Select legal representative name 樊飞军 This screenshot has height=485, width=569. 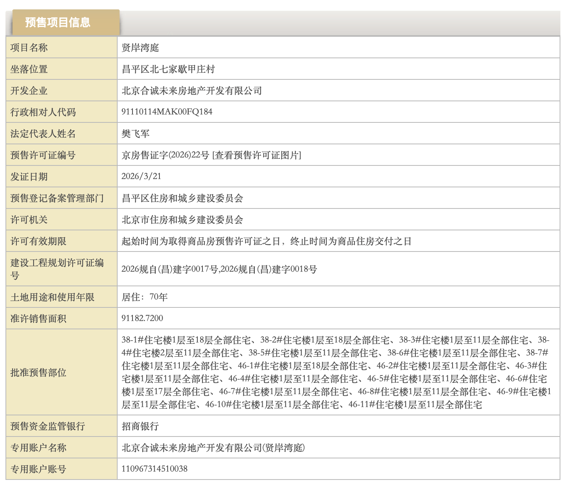(136, 134)
